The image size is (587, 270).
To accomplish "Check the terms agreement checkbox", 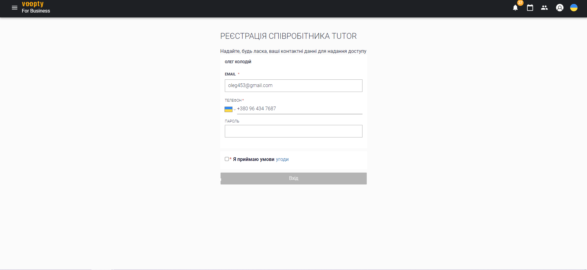I will pos(227,159).
